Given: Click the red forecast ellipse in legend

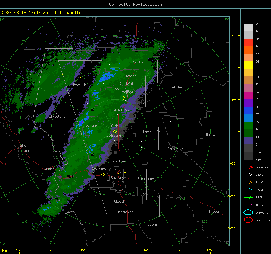Looking at the screenshot, I should click(248, 220).
